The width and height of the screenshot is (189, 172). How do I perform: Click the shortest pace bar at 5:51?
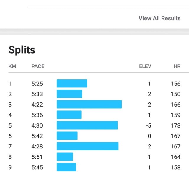65,157
